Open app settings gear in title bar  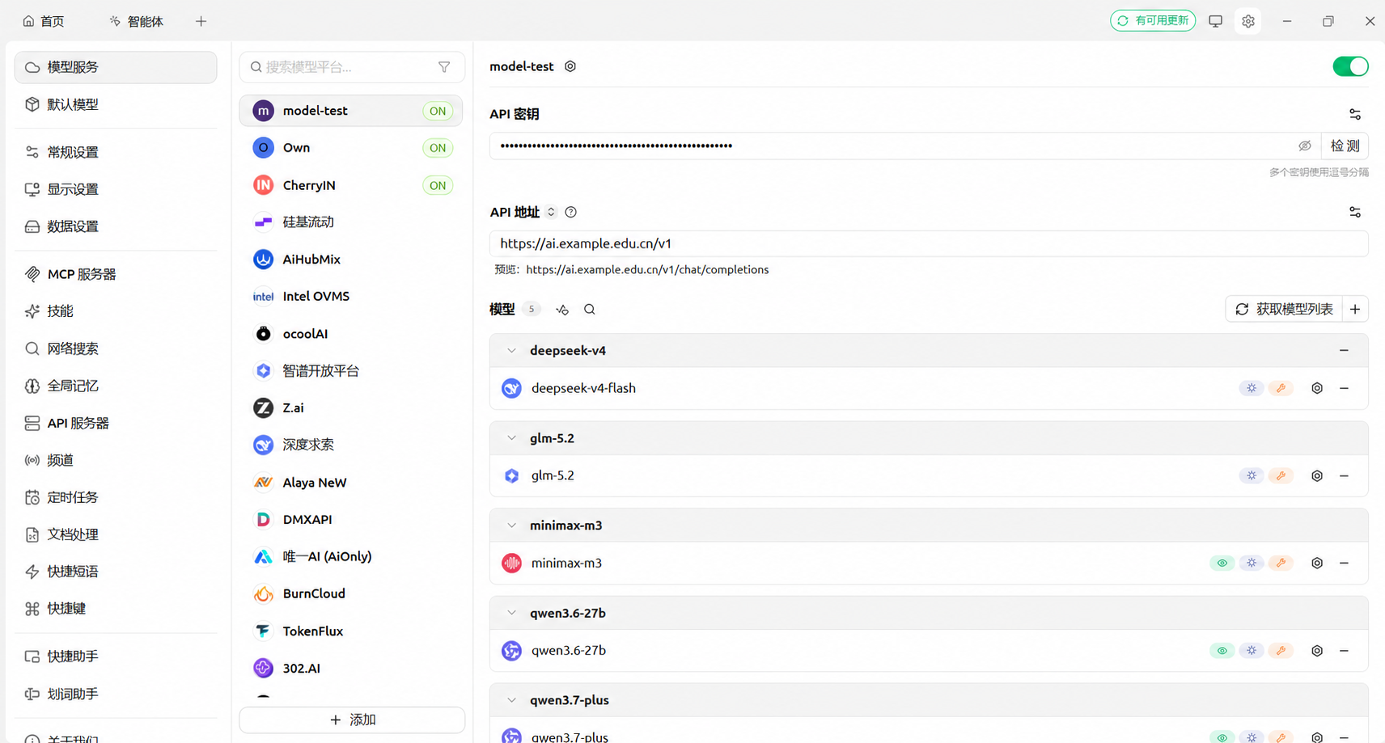pos(1248,21)
